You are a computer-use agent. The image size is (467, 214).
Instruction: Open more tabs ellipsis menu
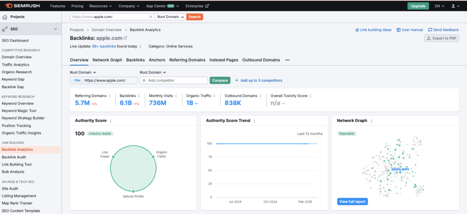[287, 60]
